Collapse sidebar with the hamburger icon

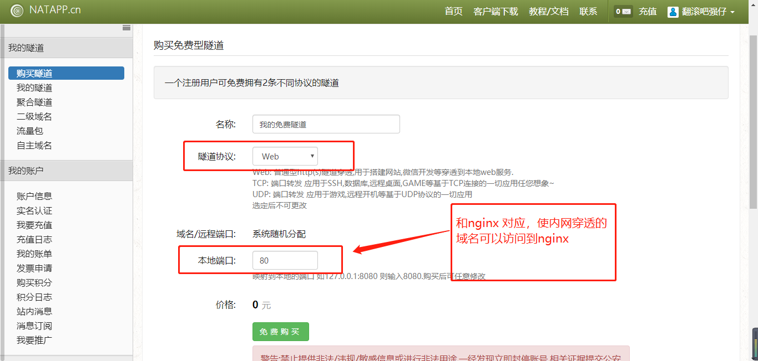click(x=127, y=28)
